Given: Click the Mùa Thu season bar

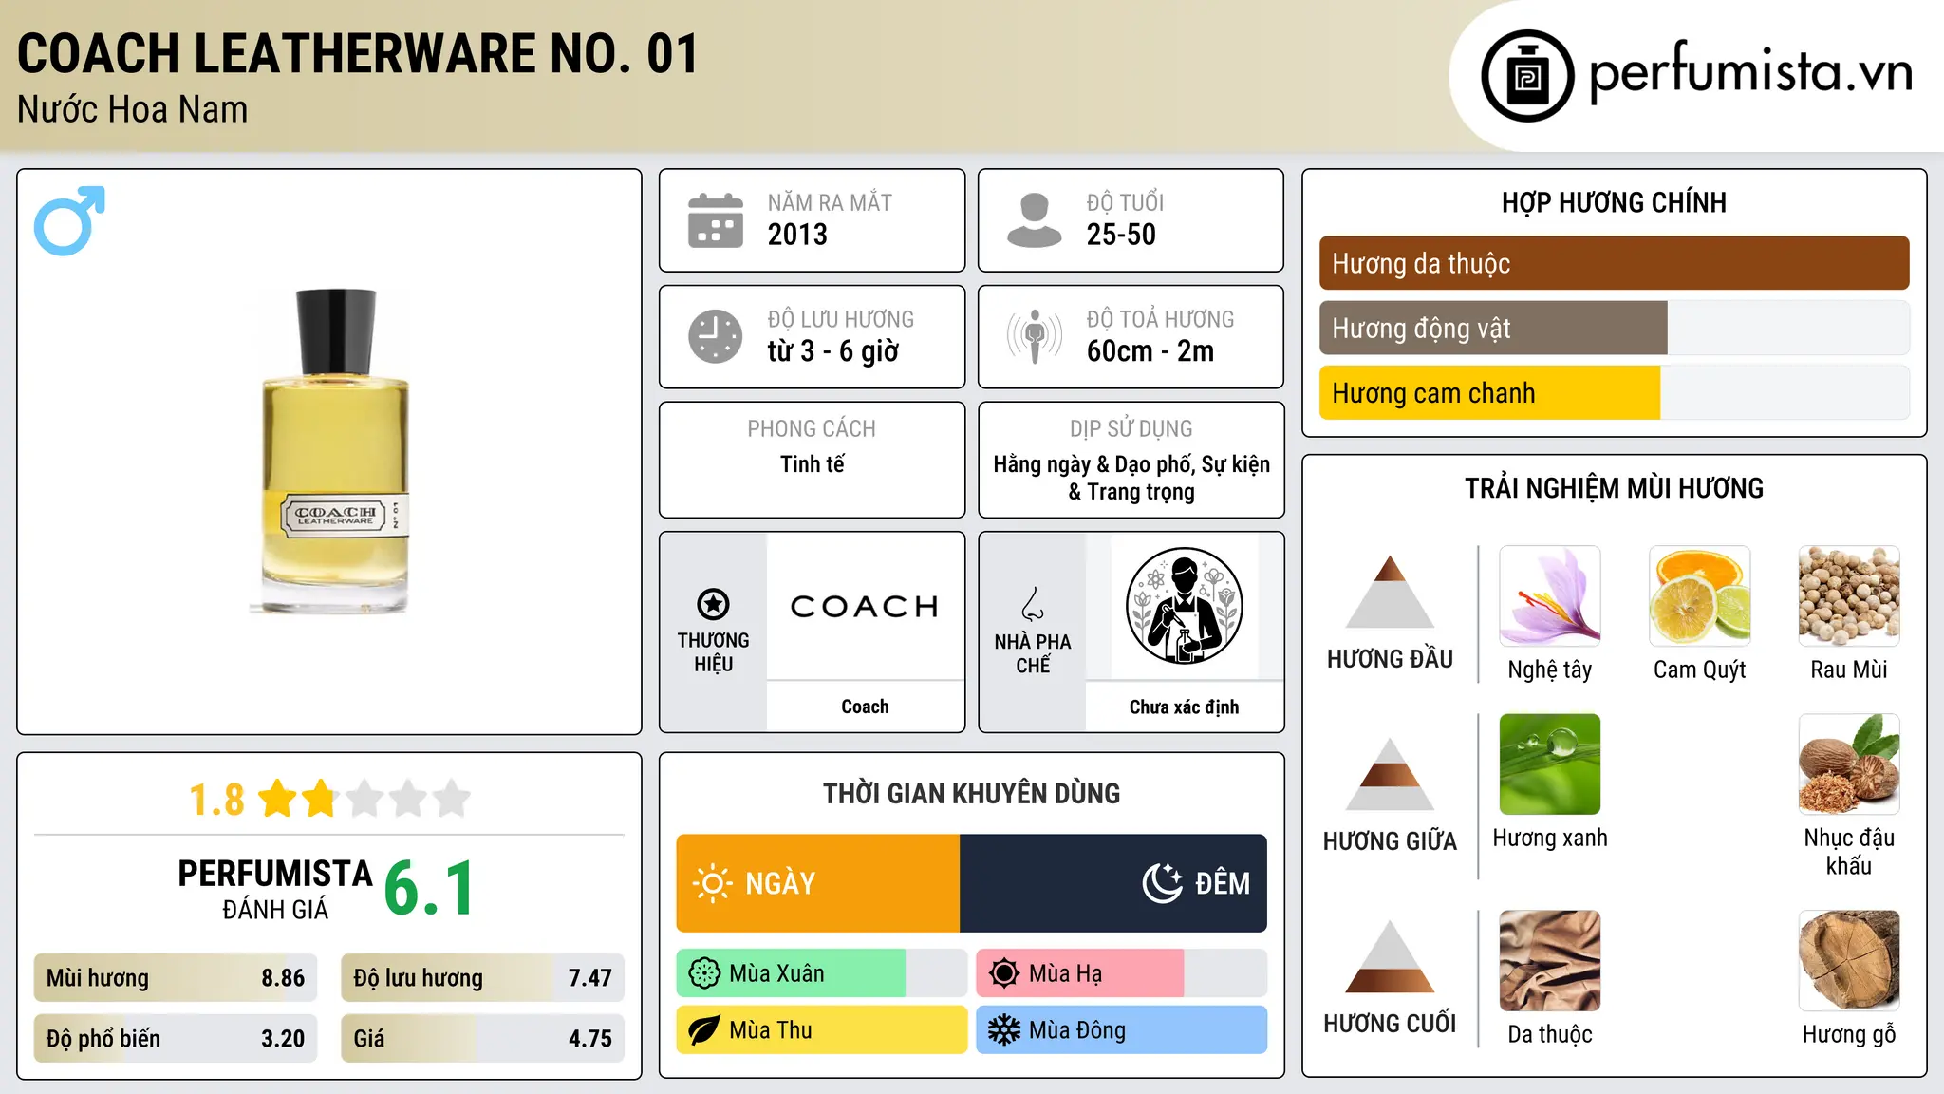Looking at the screenshot, I should (821, 1030).
